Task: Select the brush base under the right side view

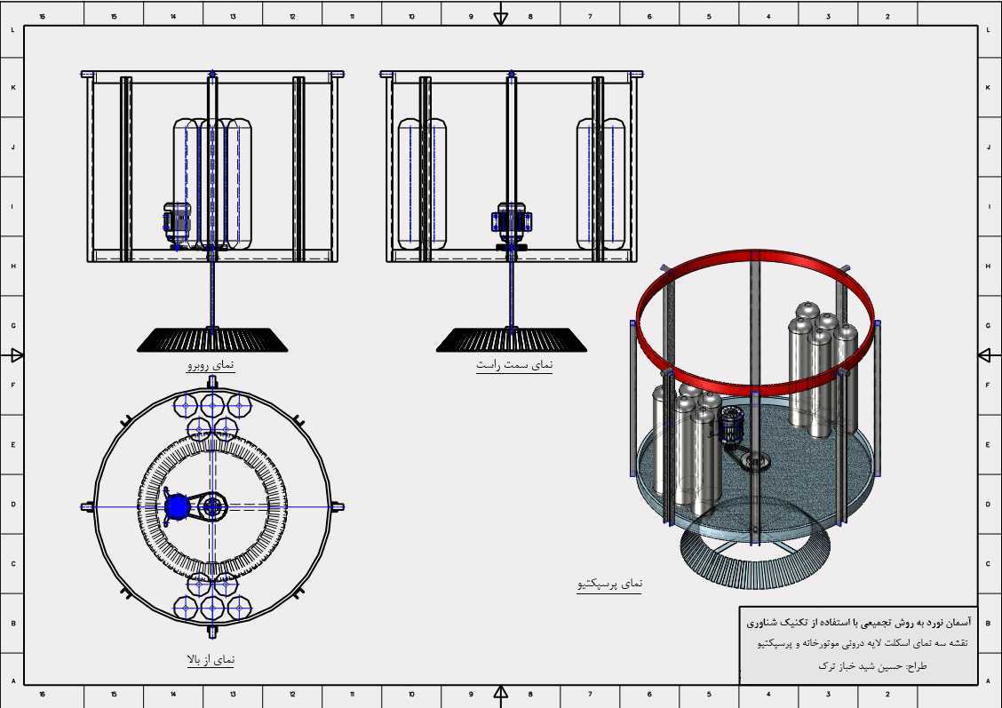Action: [x=512, y=340]
